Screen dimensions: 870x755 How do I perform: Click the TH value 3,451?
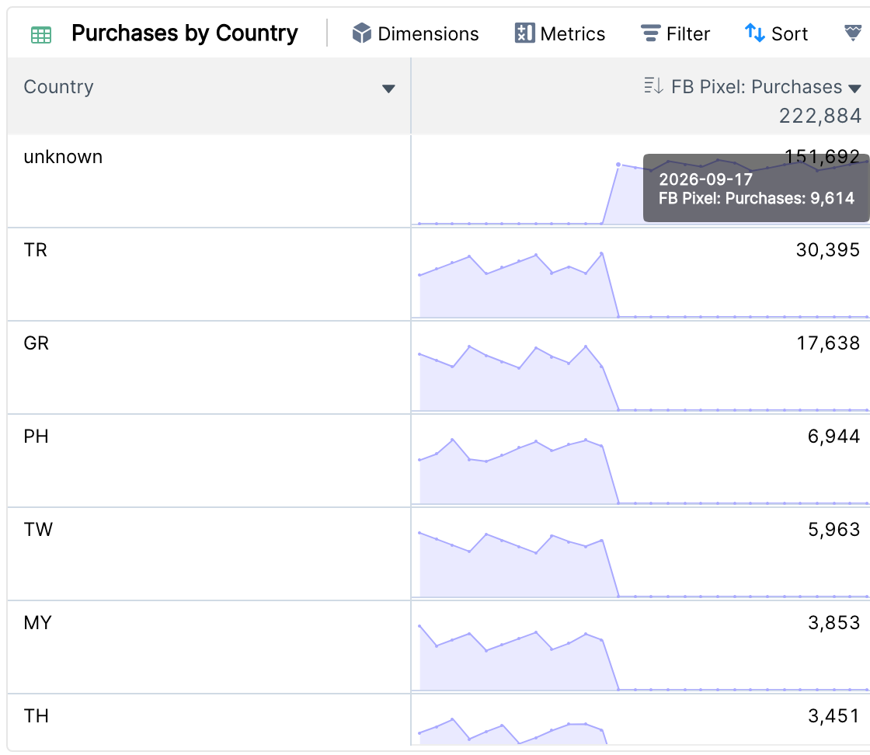833,715
